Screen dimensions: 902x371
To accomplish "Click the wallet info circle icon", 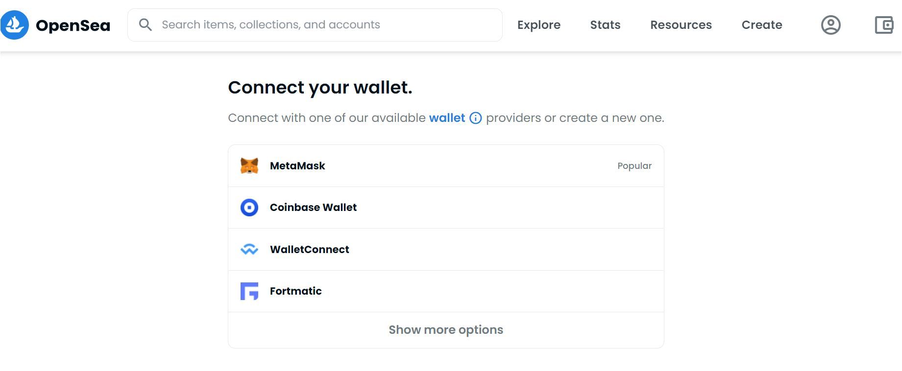I will 476,118.
